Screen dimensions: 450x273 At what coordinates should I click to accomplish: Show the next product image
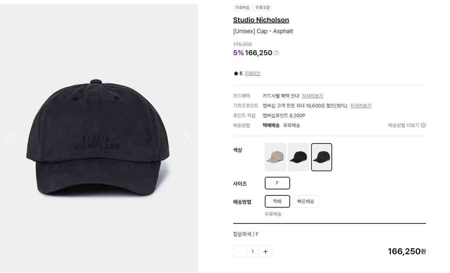tap(186, 138)
